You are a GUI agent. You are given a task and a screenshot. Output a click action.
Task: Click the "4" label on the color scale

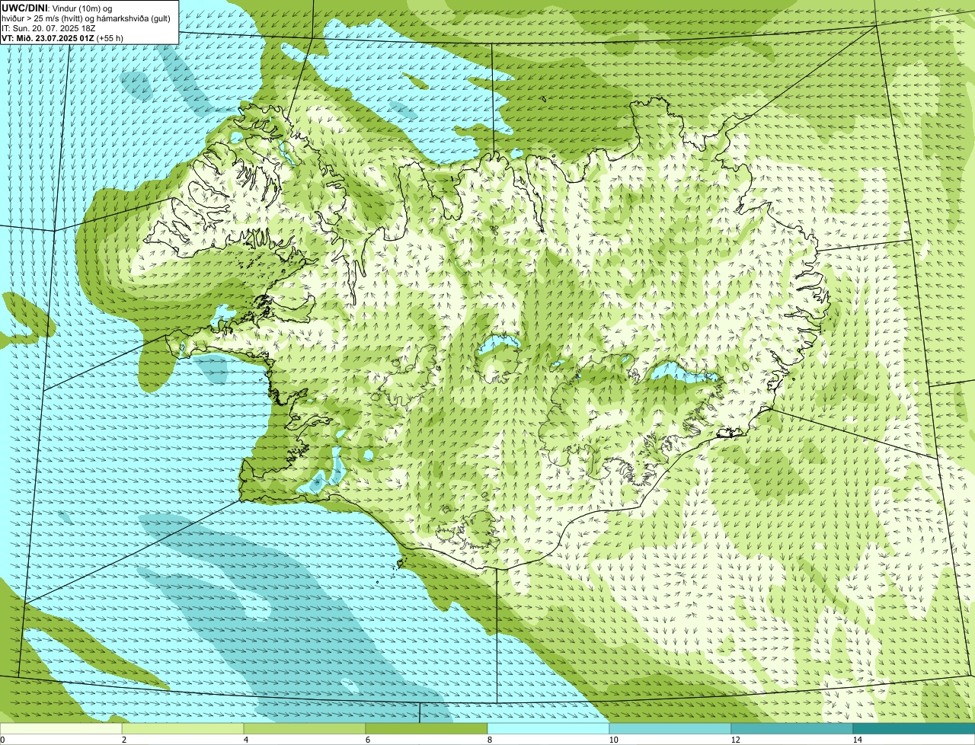(x=245, y=740)
